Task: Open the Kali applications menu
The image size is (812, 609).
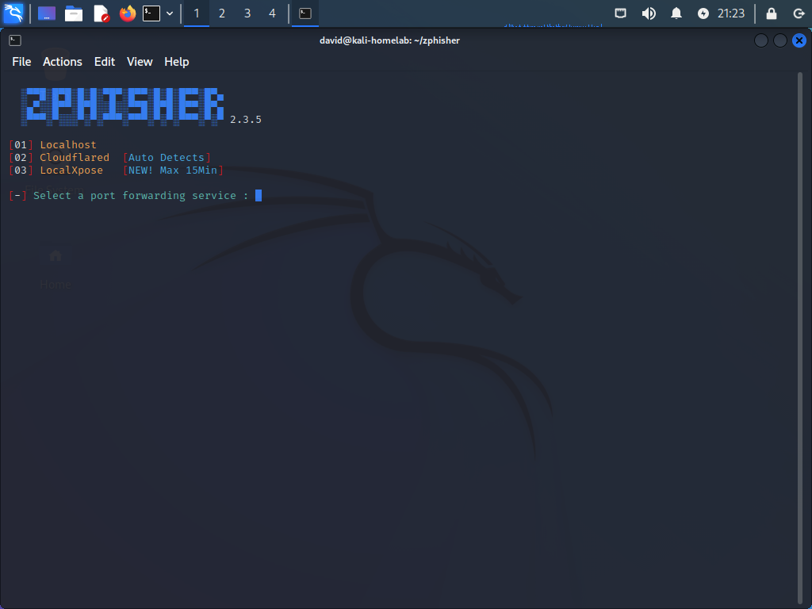Action: (13, 13)
